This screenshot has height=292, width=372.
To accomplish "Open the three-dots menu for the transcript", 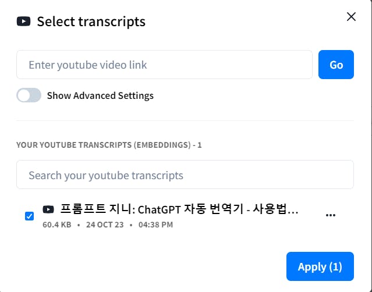I will (331, 215).
